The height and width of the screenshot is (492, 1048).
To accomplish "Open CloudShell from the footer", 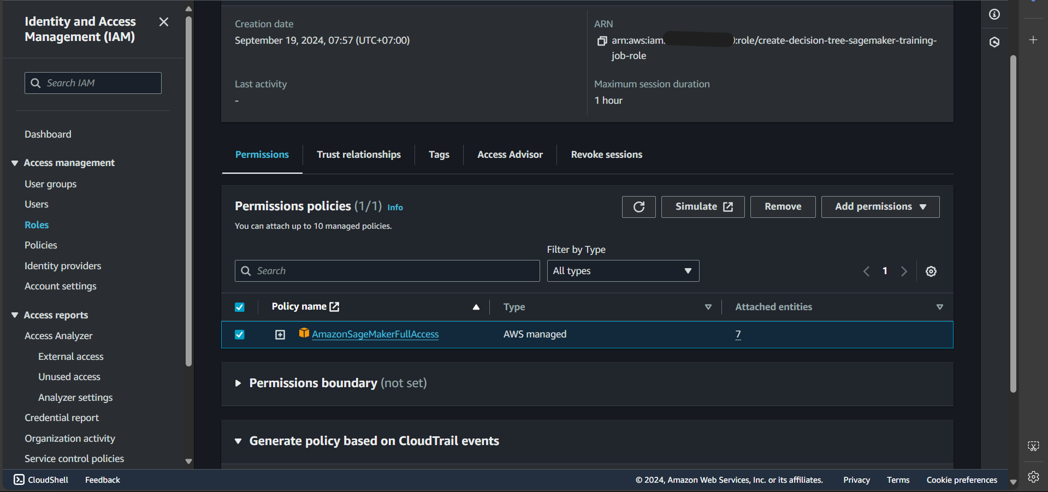I will (x=42, y=479).
